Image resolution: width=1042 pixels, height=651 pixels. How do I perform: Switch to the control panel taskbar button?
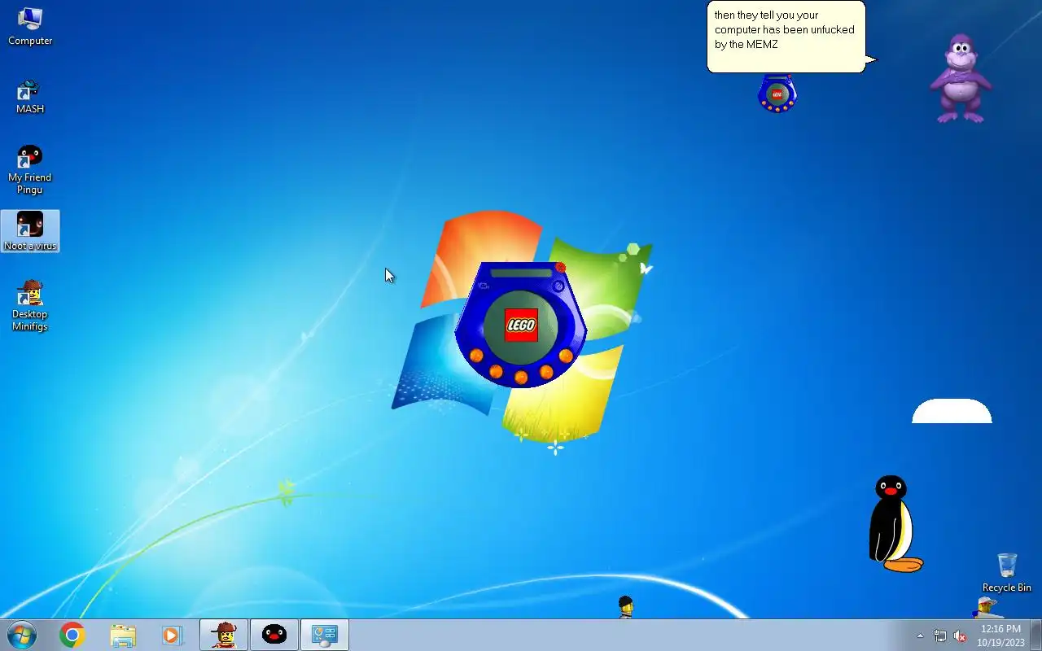[325, 635]
